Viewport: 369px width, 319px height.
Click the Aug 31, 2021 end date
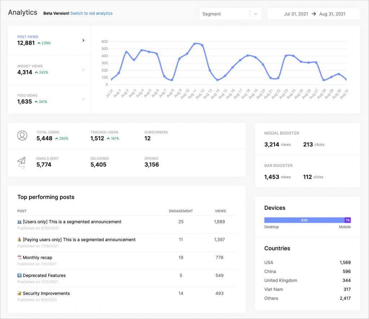point(332,14)
